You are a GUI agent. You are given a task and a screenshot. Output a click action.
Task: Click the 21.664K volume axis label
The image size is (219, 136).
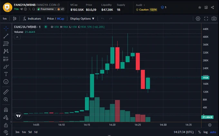coord(207,117)
